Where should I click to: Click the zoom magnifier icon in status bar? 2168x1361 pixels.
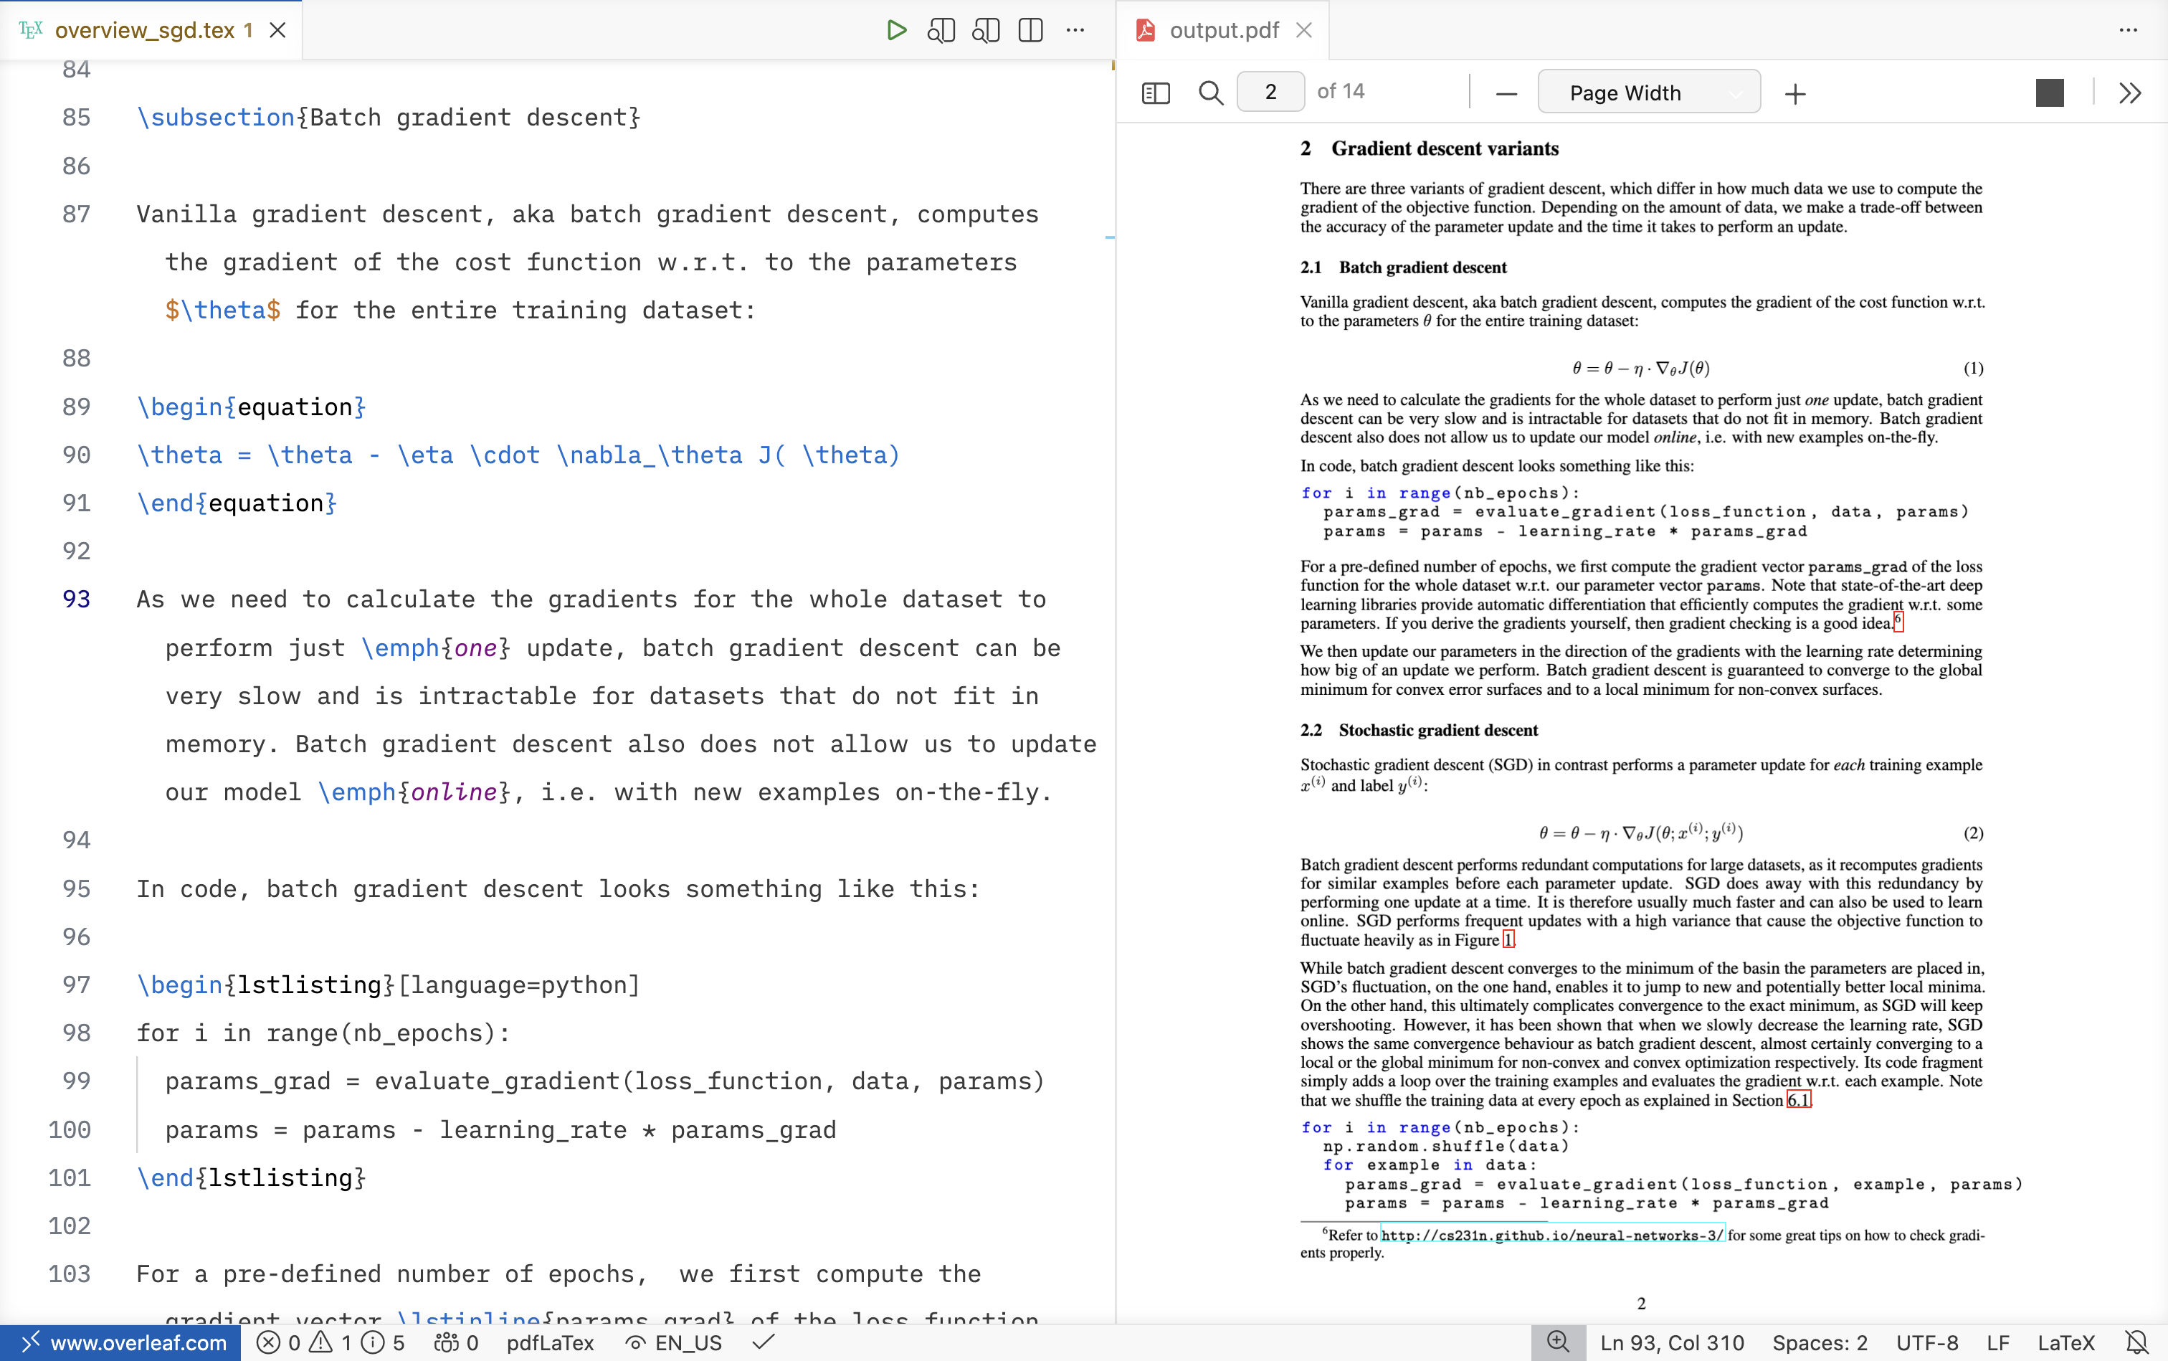click(x=1558, y=1342)
